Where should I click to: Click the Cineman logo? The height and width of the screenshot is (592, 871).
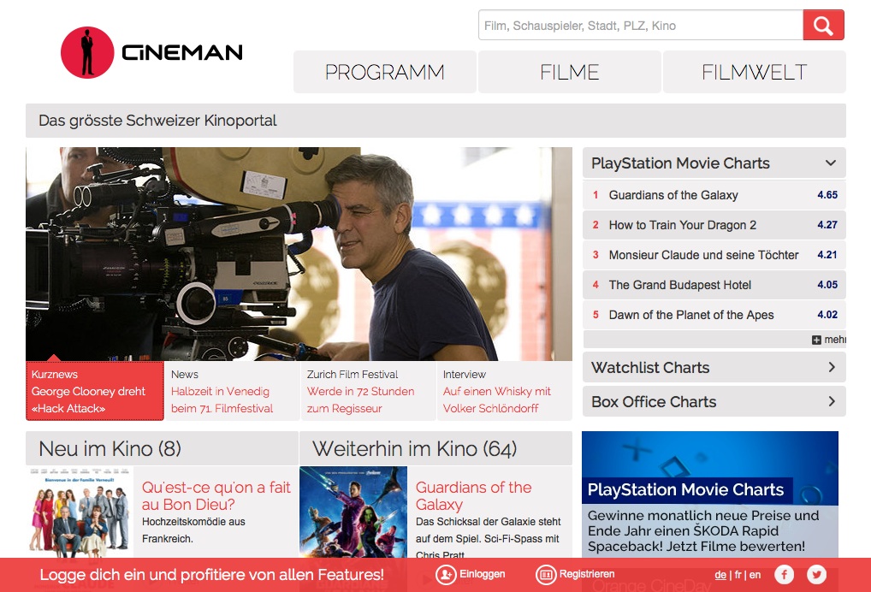(x=152, y=52)
